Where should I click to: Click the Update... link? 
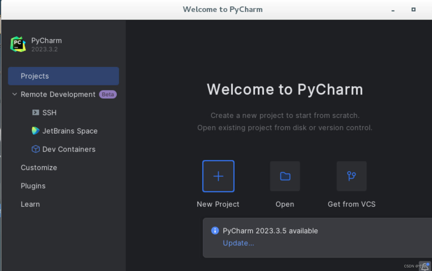[238, 243]
